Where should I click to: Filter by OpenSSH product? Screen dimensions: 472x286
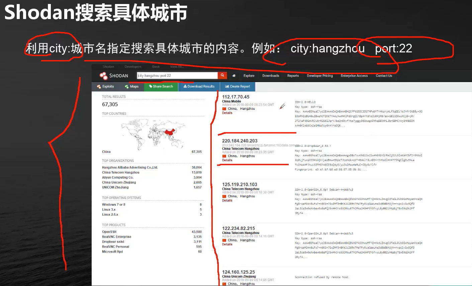point(109,232)
